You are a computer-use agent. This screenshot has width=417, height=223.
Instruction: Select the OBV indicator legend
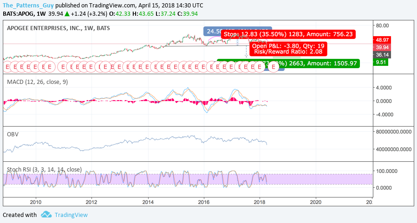13,134
